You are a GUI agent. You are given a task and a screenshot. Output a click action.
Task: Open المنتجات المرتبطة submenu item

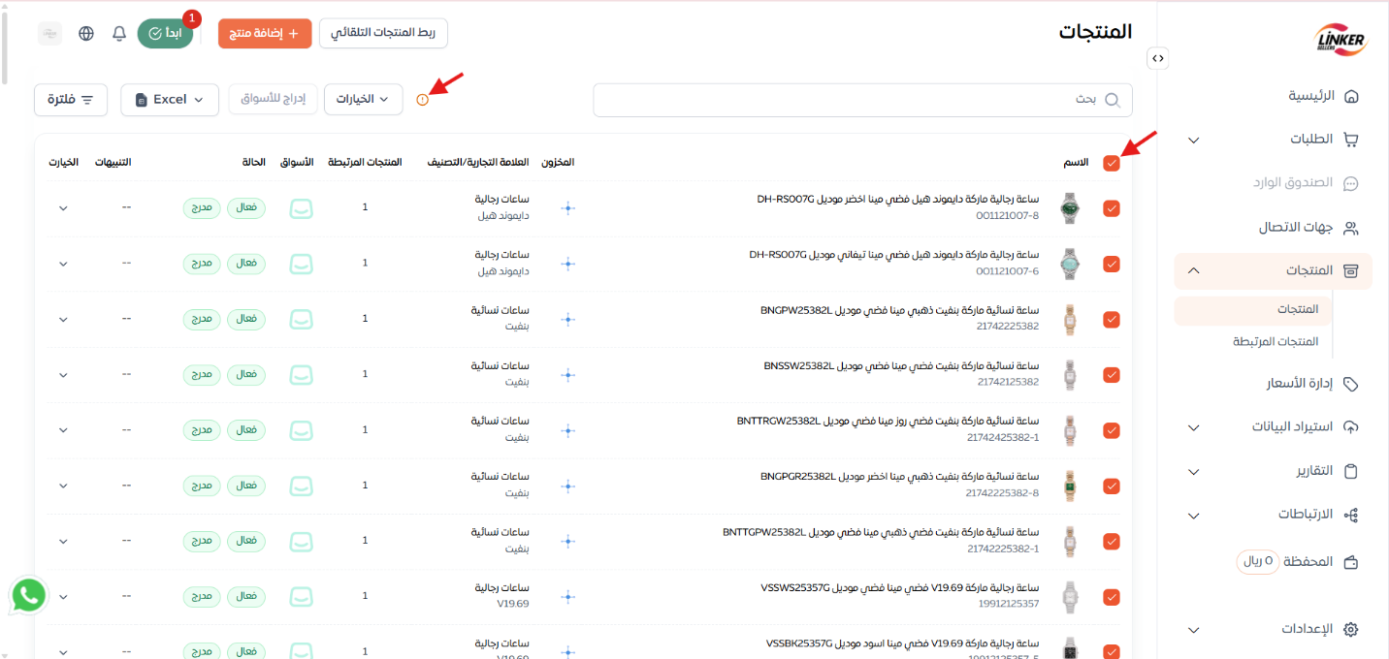point(1276,342)
